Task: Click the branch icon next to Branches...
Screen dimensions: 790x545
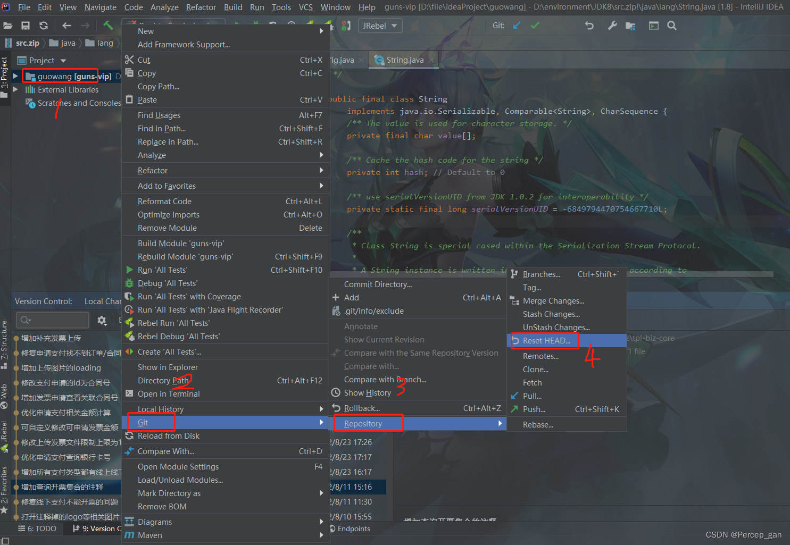Action: click(x=514, y=274)
